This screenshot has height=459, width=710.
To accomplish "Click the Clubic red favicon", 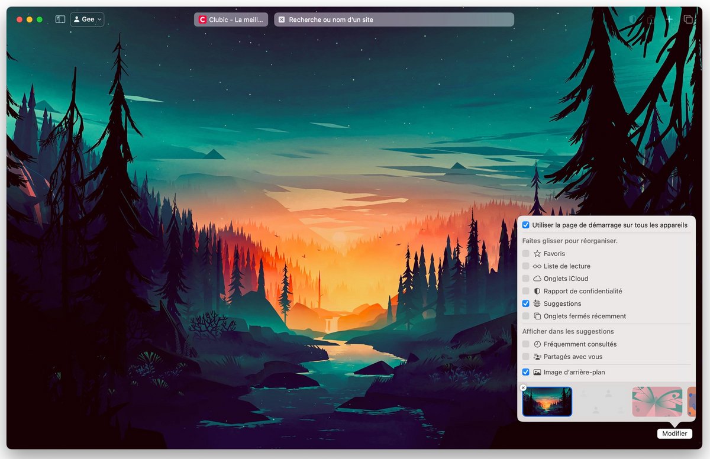I will (203, 20).
